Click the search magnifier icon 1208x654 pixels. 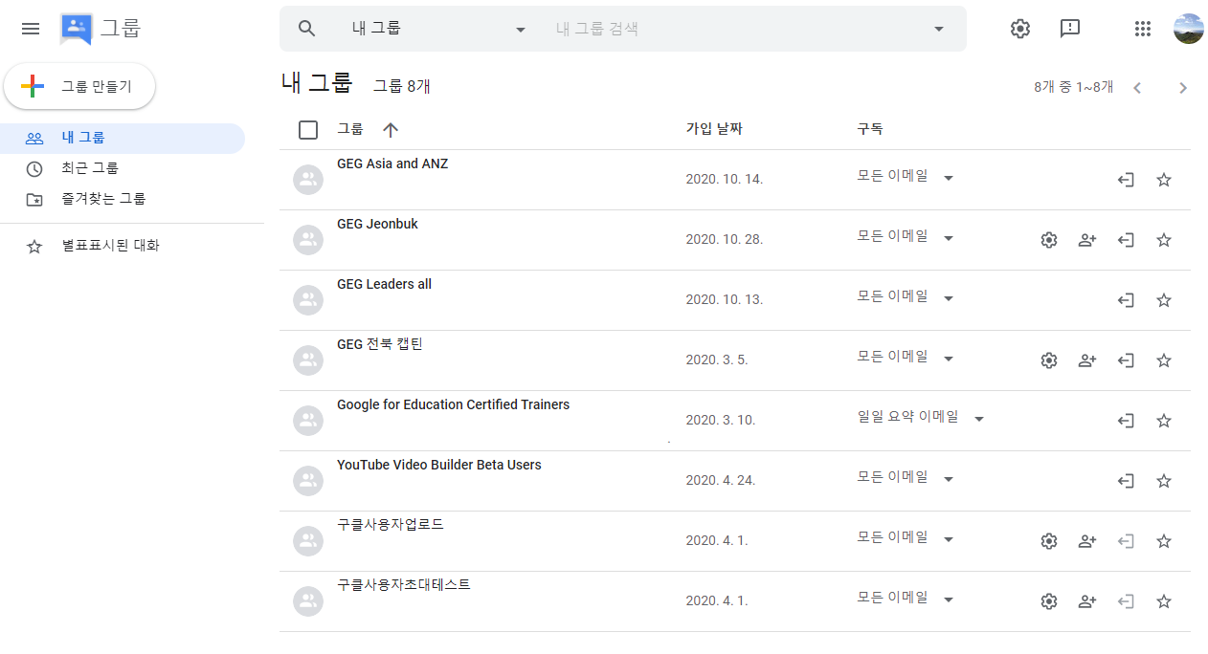click(306, 29)
